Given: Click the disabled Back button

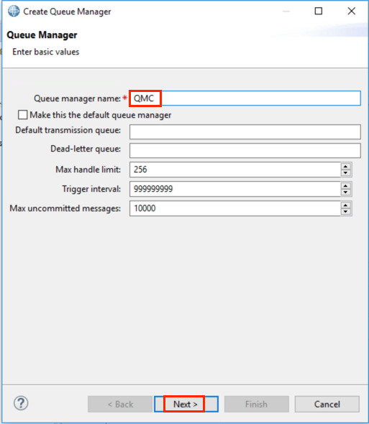Looking at the screenshot, I should pyautogui.click(x=120, y=405).
